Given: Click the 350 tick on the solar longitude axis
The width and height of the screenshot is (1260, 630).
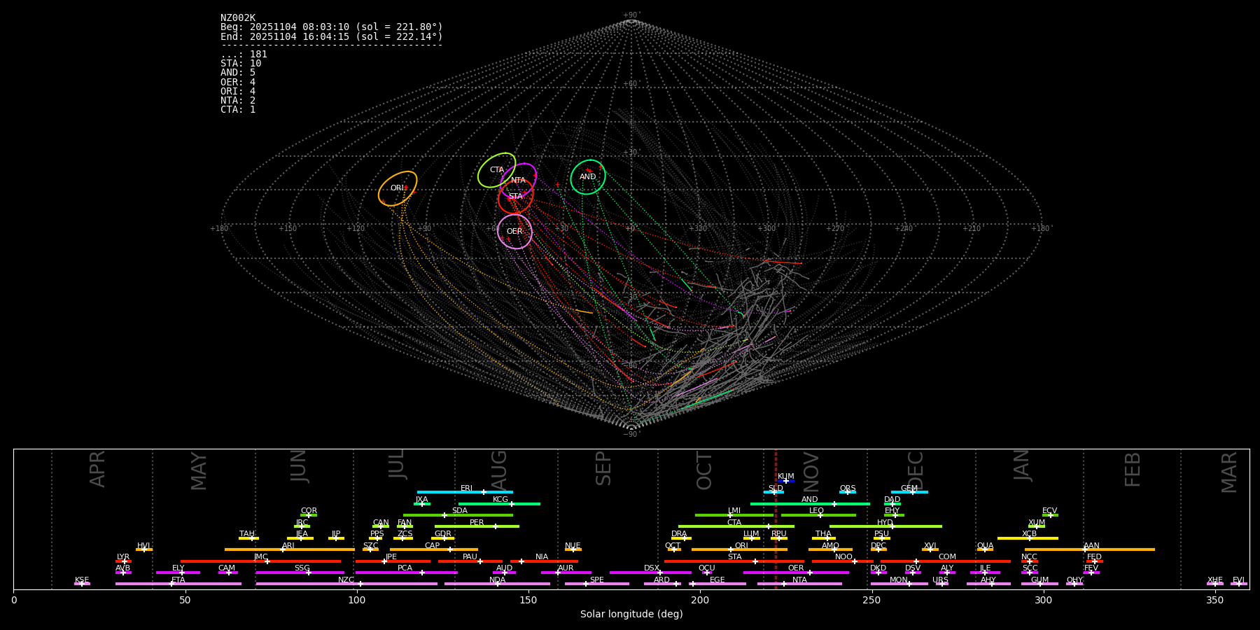Looking at the screenshot, I should click(x=1215, y=600).
